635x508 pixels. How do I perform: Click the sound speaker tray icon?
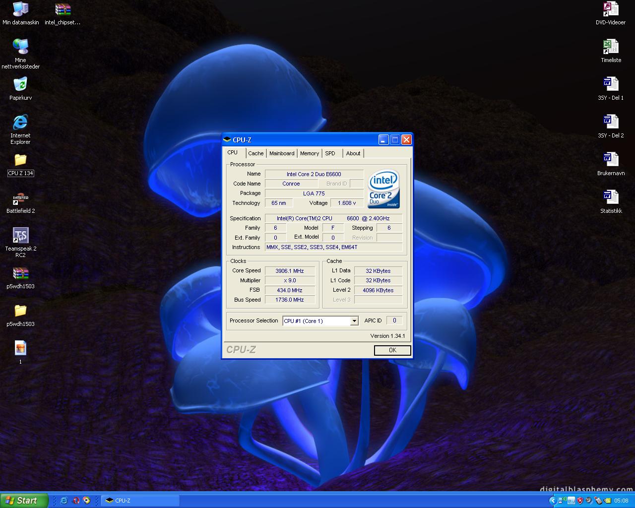589,501
